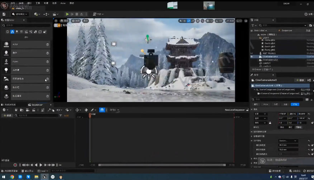Click the viewport hamburger options icon
The image size is (314, 180).
56,21
